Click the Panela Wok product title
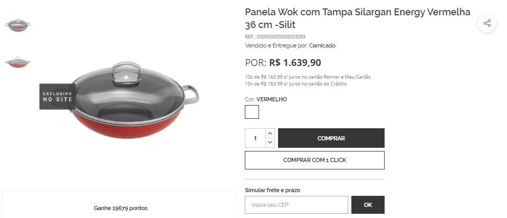 pyautogui.click(x=358, y=18)
